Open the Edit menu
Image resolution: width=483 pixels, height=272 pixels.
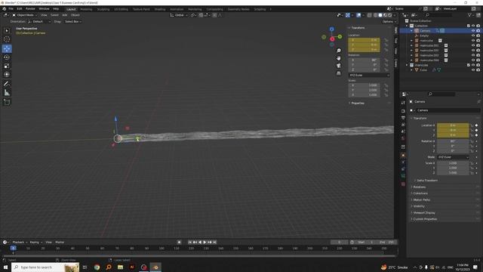(x=20, y=9)
